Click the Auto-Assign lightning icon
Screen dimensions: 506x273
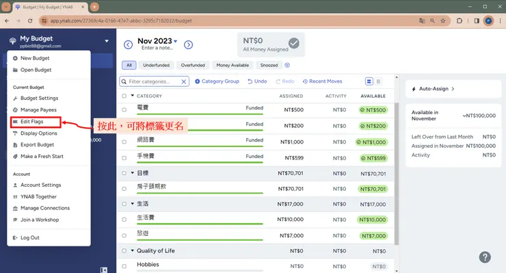click(x=414, y=89)
